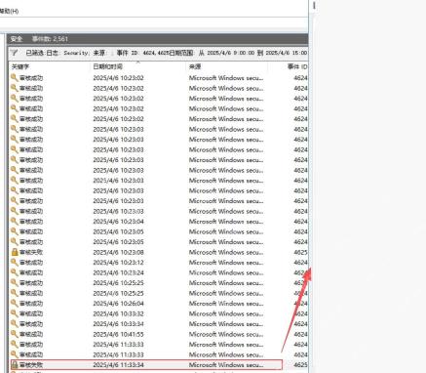Click 审核失败 keyword in the 11:33:34 row
The image size is (426, 373).
(x=31, y=365)
